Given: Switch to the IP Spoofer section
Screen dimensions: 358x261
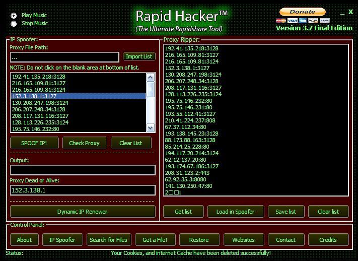Looking at the screenshot, I should click(x=62, y=240).
